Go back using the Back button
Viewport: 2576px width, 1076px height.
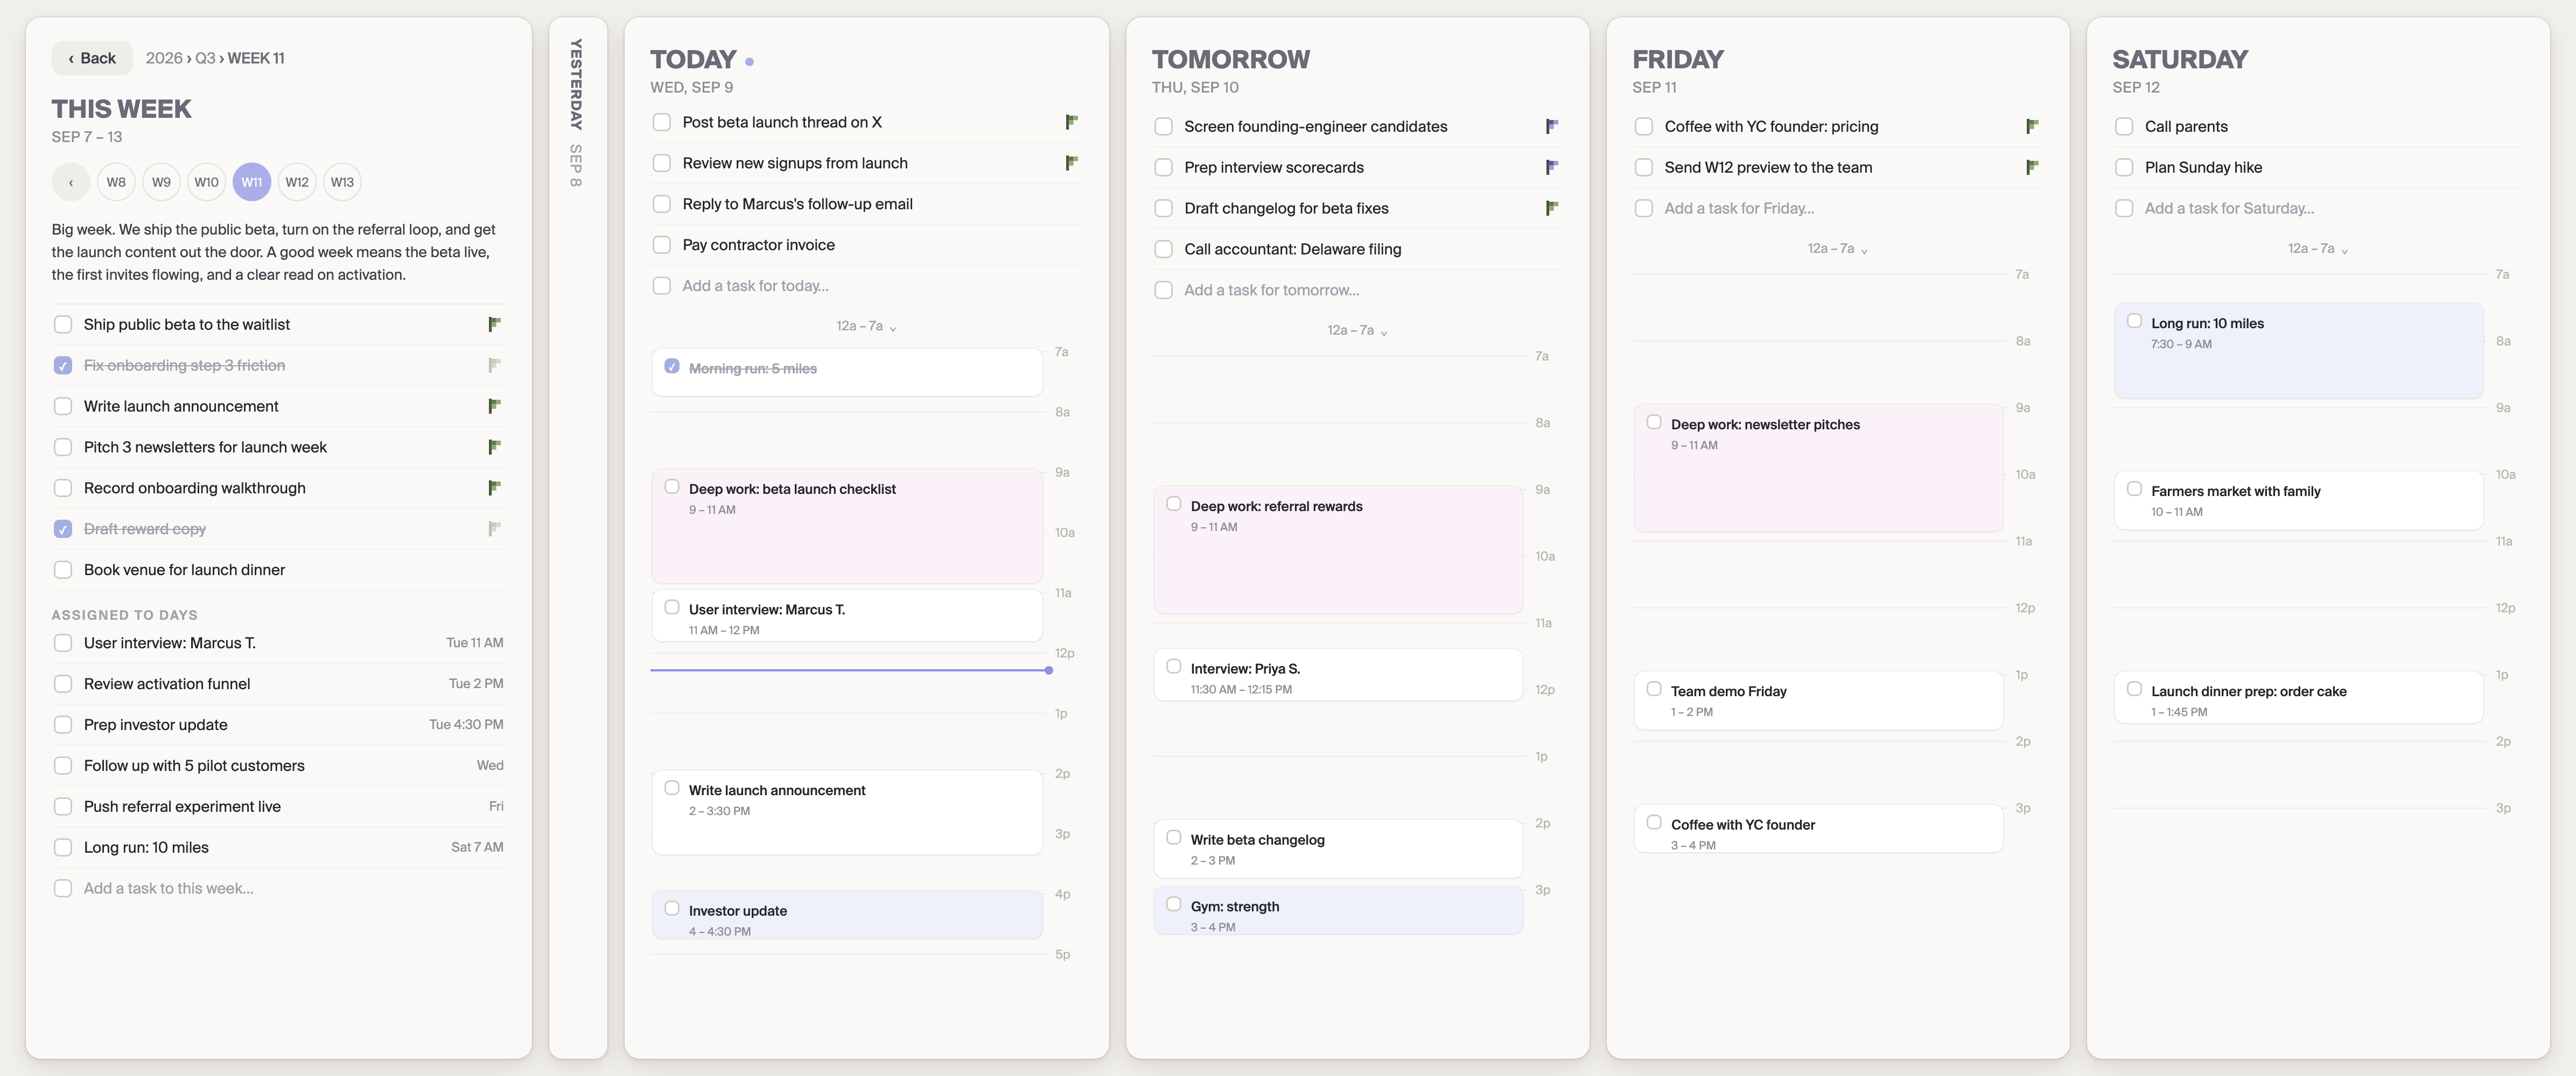(x=92, y=58)
